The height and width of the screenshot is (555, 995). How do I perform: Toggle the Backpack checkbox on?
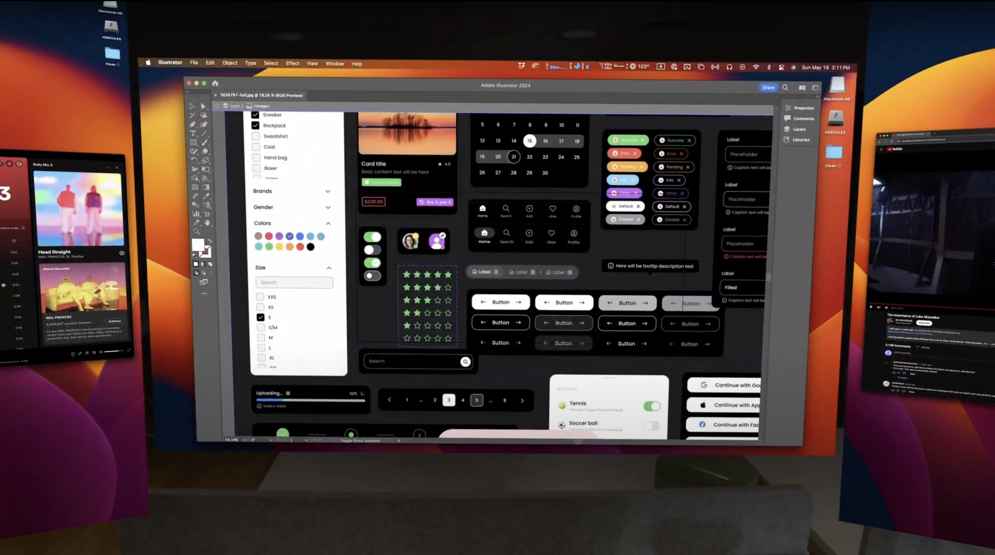[x=256, y=125]
